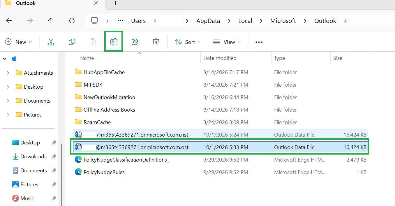395x206 pixels.
Task: Open the Sort dropdown menu
Action: 188,42
